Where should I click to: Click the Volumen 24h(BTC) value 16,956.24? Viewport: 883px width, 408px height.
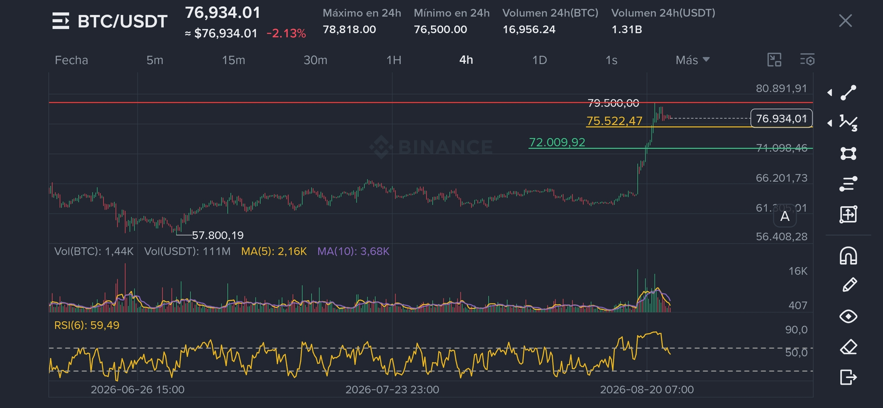tap(529, 30)
